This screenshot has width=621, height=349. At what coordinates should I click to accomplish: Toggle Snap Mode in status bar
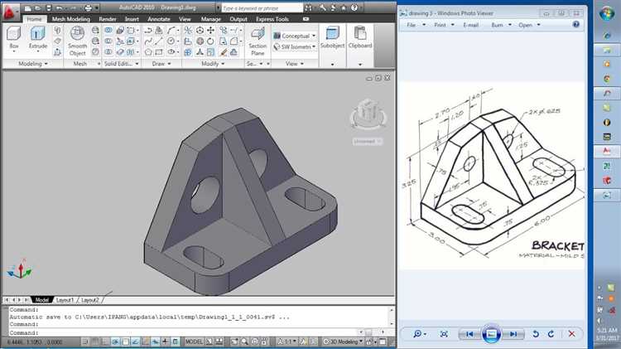pos(85,342)
